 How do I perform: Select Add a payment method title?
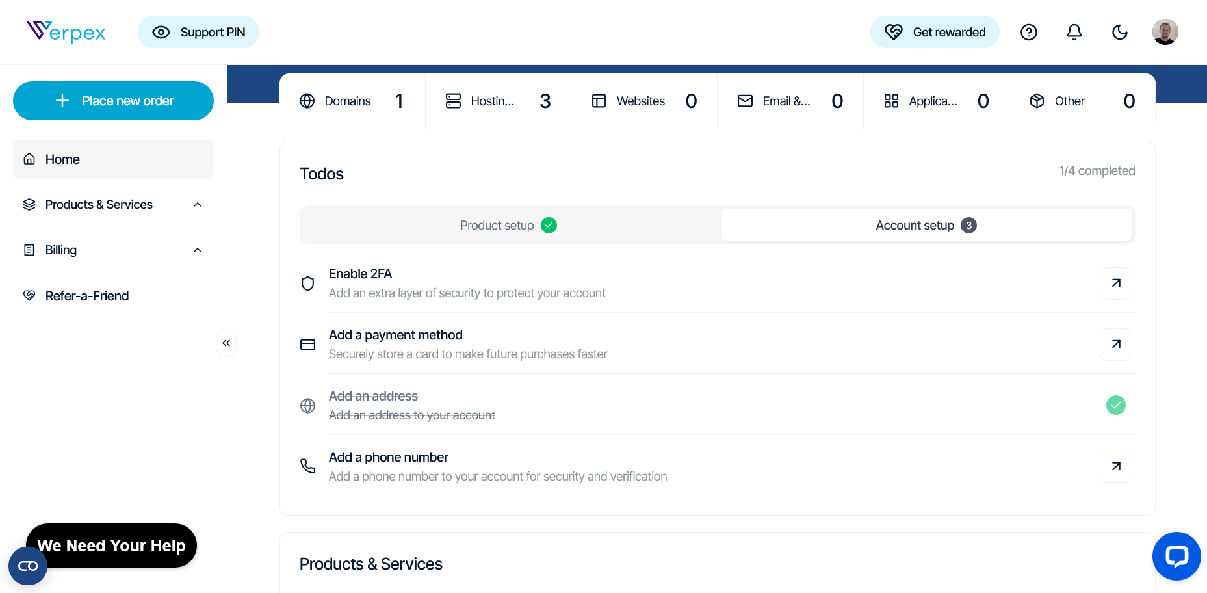[395, 335]
